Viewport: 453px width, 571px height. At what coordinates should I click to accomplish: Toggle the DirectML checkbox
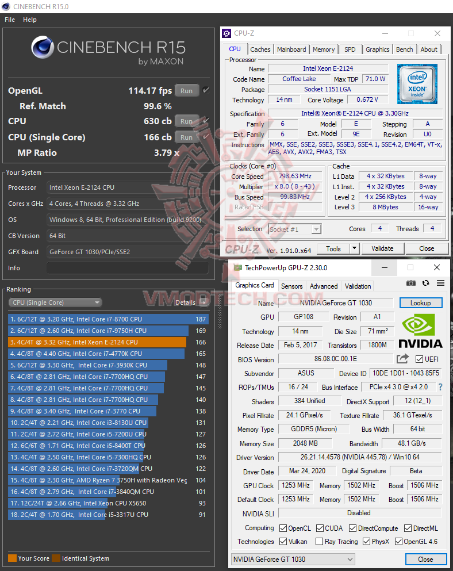click(408, 528)
